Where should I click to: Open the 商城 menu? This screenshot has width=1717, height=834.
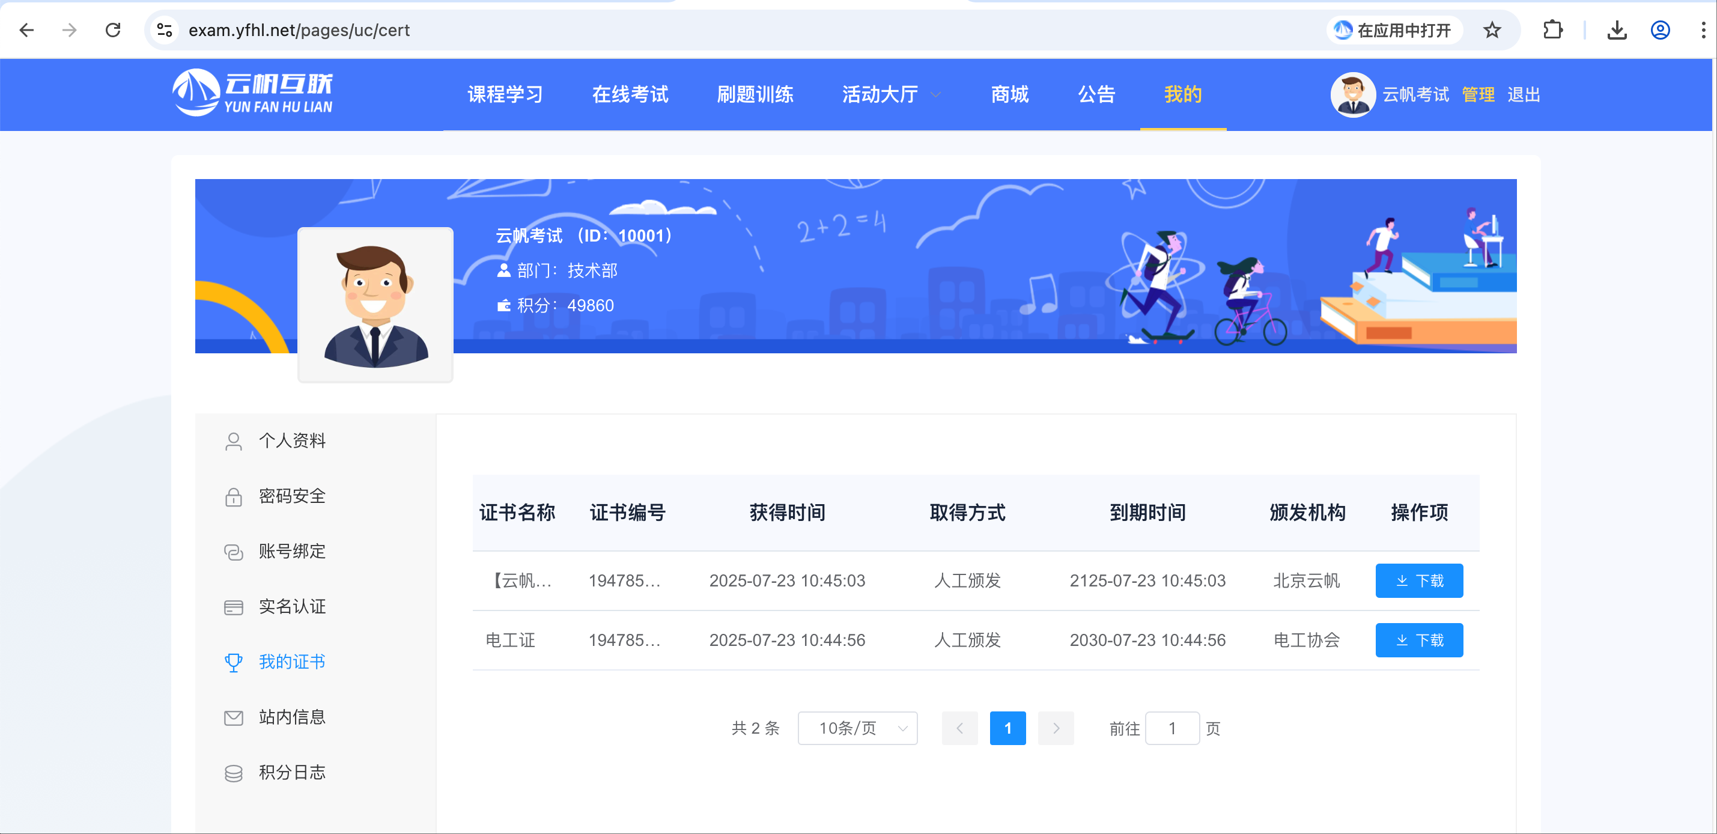coord(1009,95)
